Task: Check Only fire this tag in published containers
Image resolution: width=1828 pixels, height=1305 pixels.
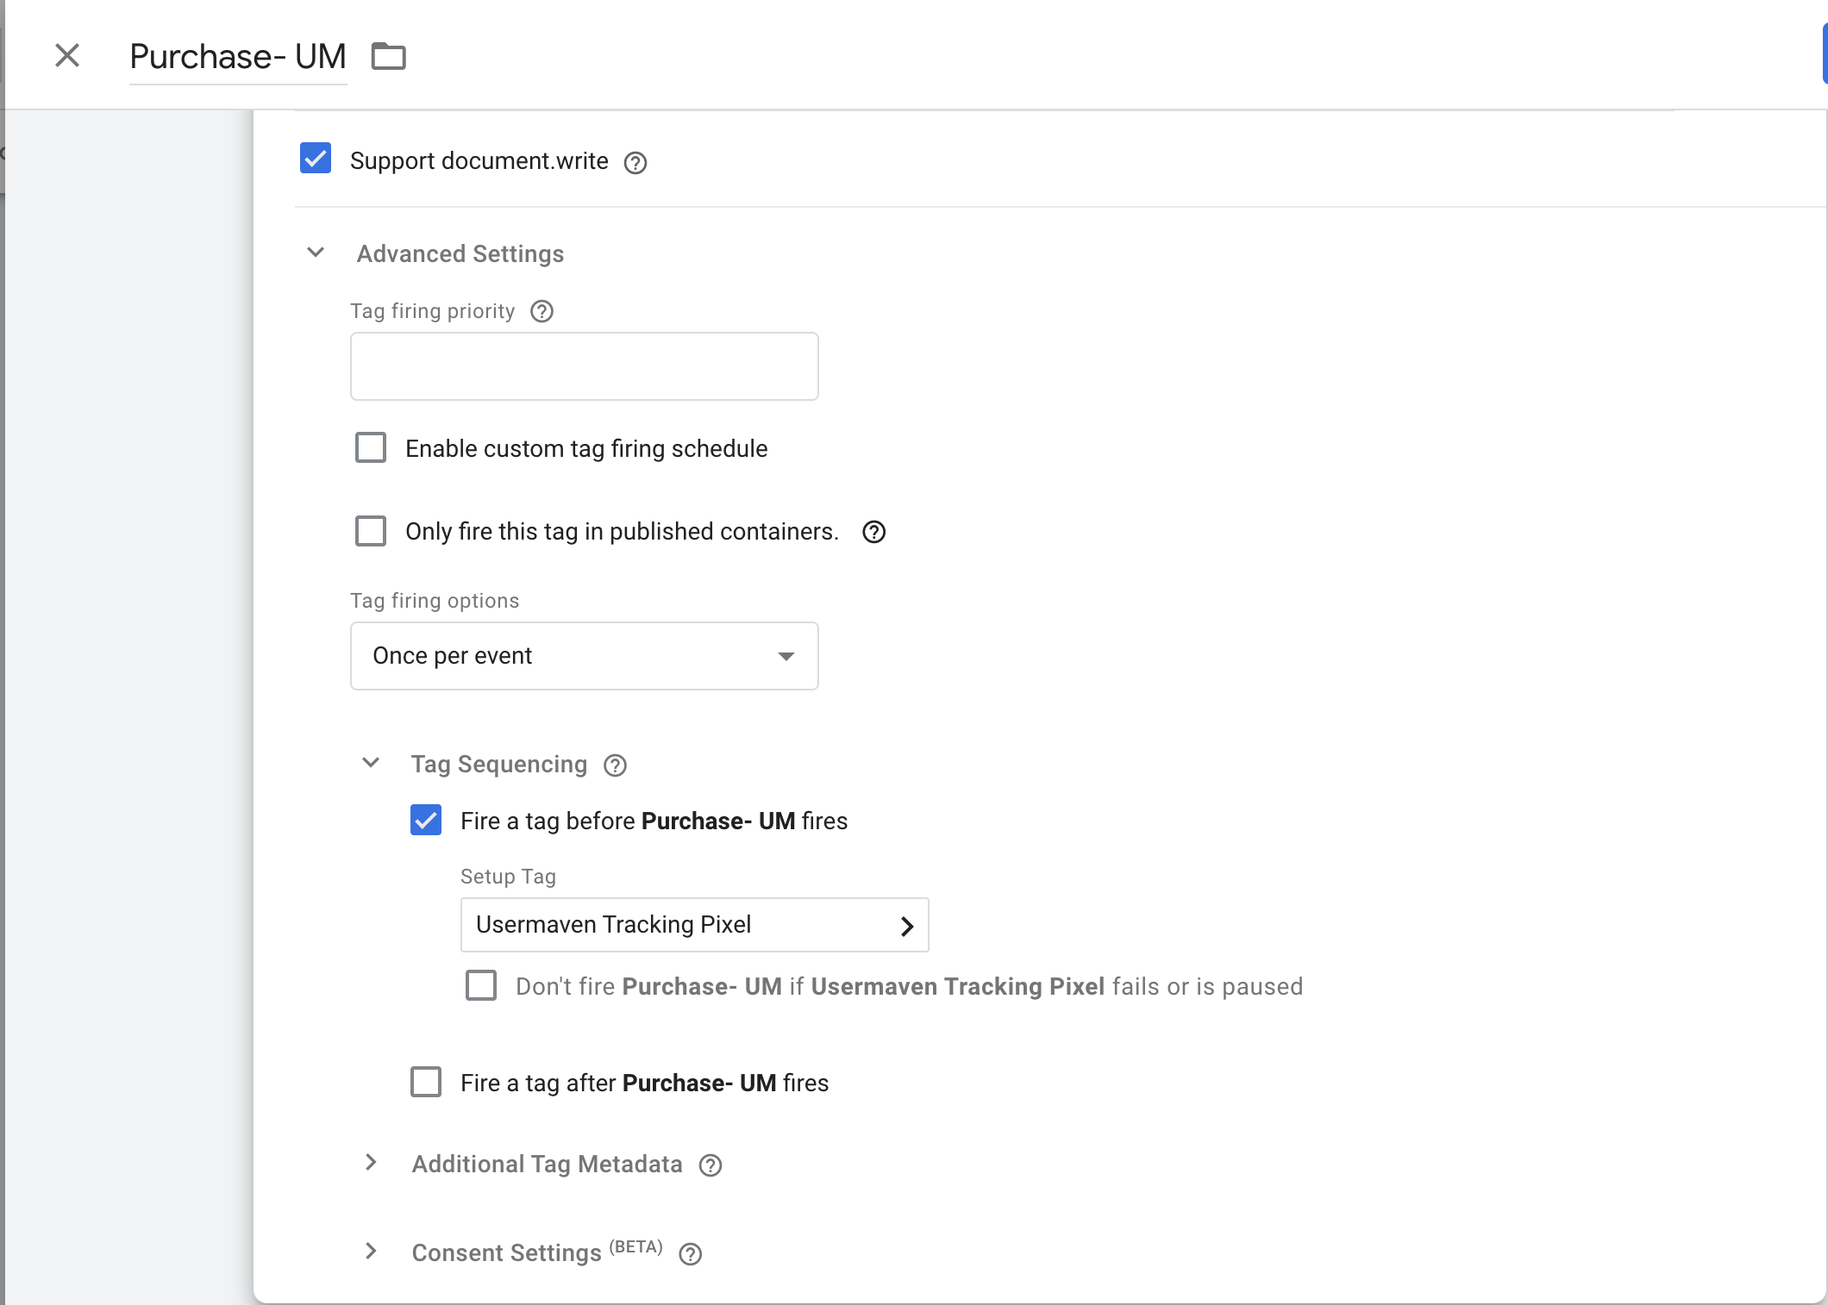Action: (x=370, y=531)
